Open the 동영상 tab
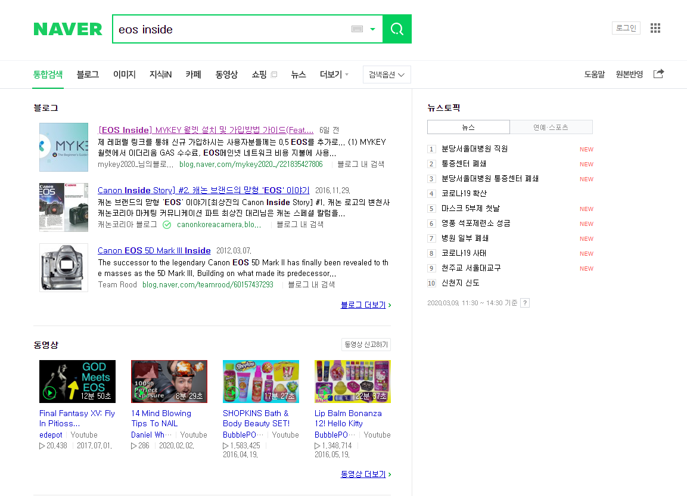 coord(226,75)
